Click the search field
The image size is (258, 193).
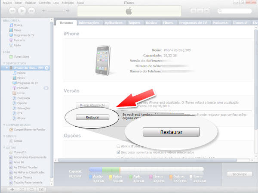(234, 11)
